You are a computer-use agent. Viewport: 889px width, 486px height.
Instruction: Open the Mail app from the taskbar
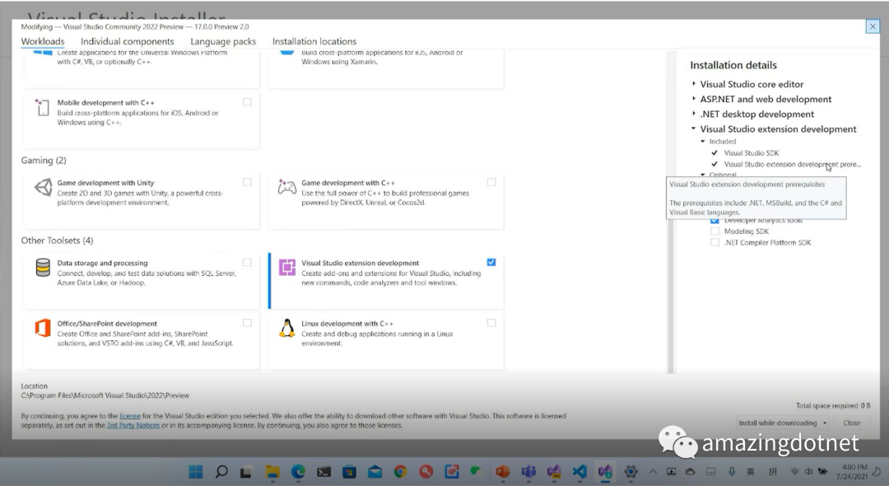pyautogui.click(x=375, y=472)
